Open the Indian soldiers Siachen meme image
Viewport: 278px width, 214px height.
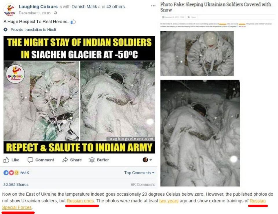pyautogui.click(x=79, y=95)
